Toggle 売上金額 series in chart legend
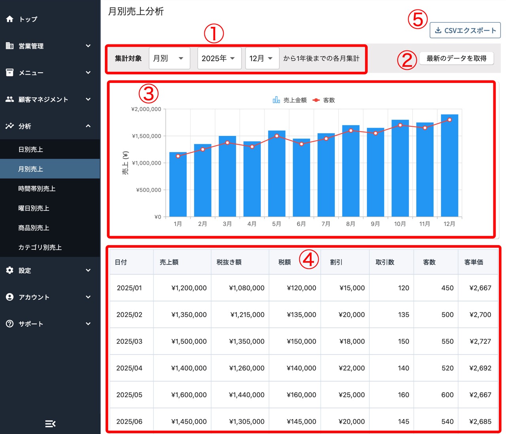The width and height of the screenshot is (506, 434). tap(290, 100)
